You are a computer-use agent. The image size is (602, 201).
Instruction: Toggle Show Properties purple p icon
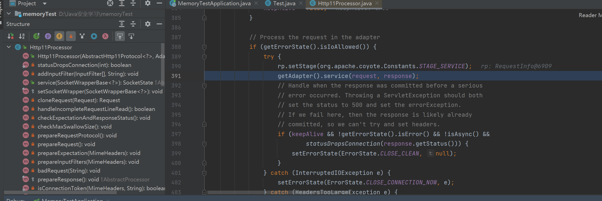48,36
